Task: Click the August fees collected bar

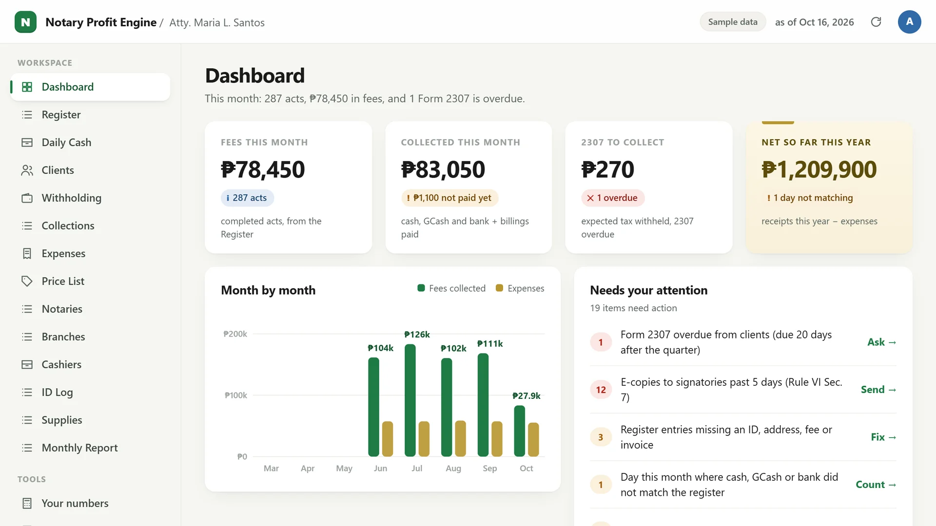Action: (x=447, y=407)
